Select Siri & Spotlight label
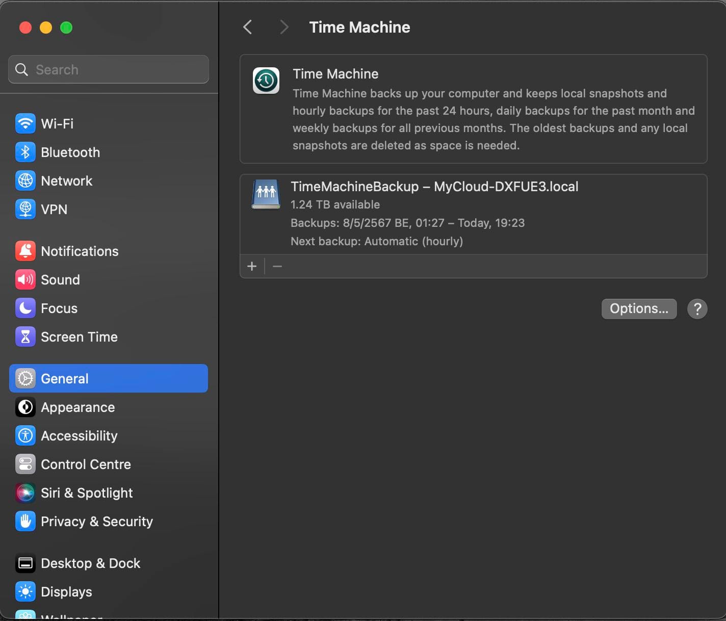The height and width of the screenshot is (621, 726). pos(87,493)
